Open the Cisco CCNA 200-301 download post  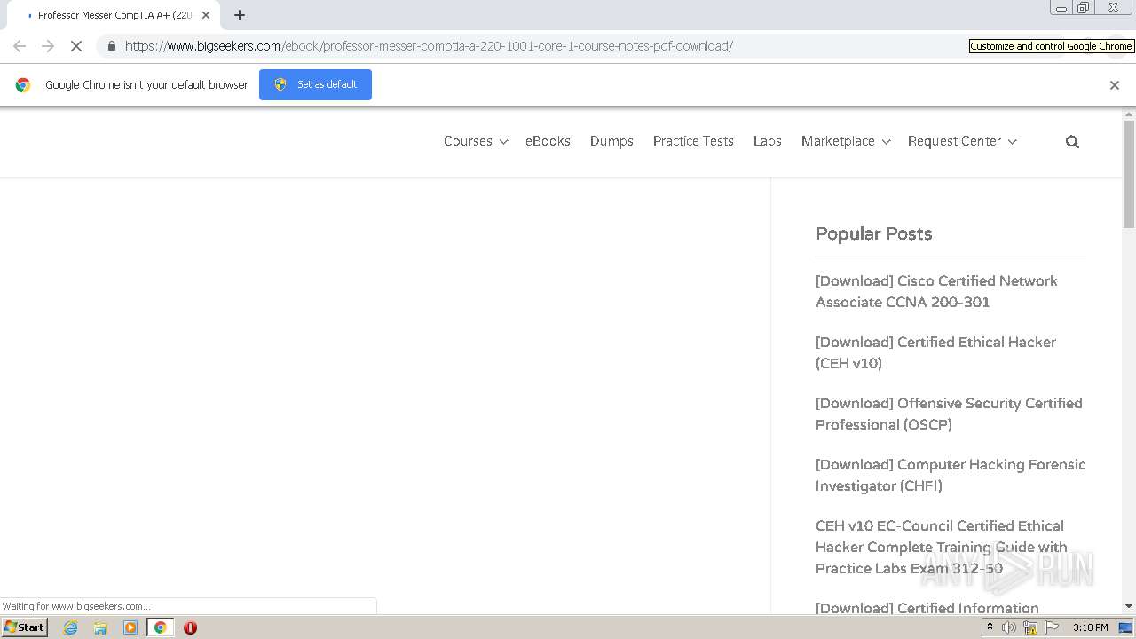(936, 291)
